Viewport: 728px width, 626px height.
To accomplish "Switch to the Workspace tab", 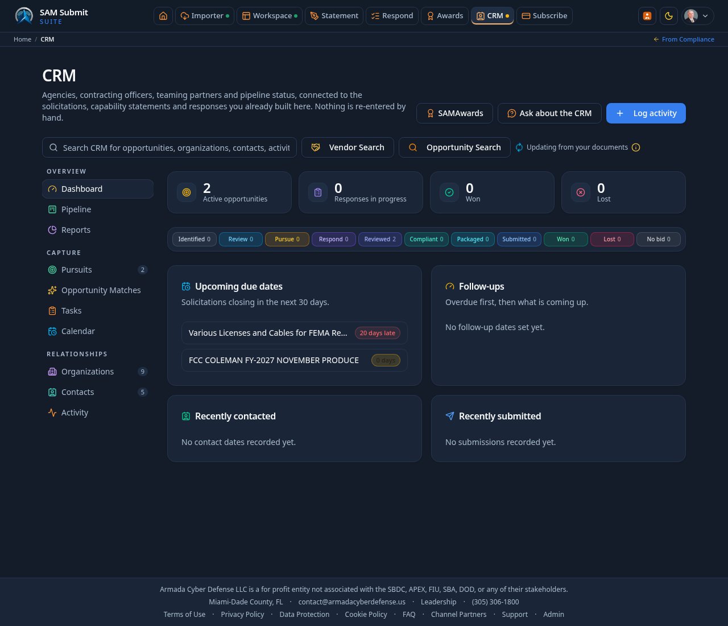I will click(270, 16).
